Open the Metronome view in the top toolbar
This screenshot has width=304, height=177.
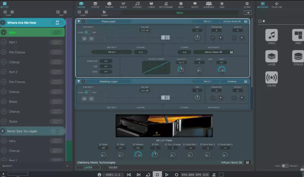coord(166,5)
